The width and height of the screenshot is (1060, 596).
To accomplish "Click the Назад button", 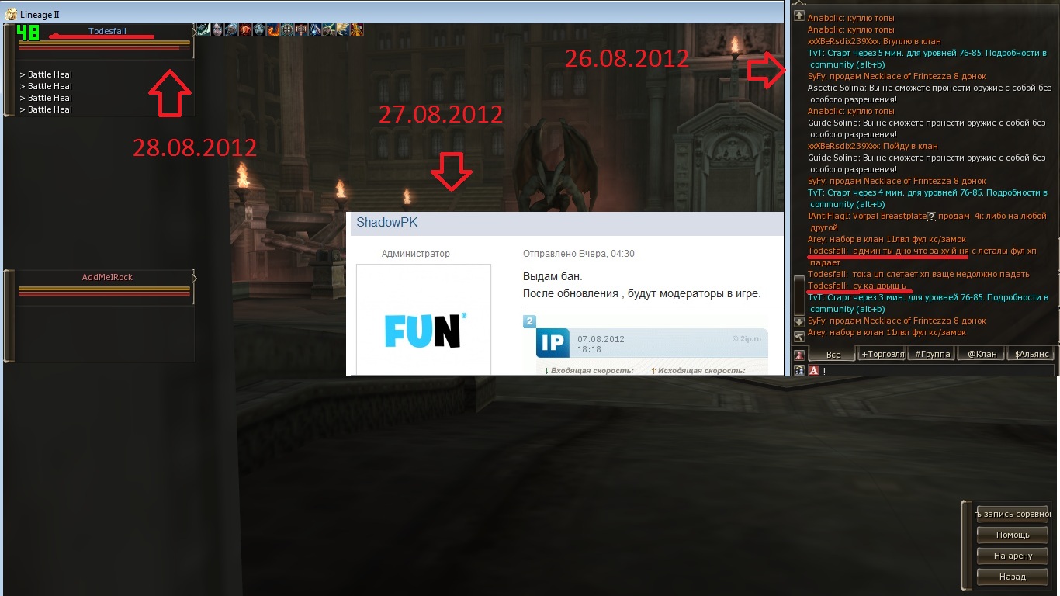I will click(x=1013, y=577).
